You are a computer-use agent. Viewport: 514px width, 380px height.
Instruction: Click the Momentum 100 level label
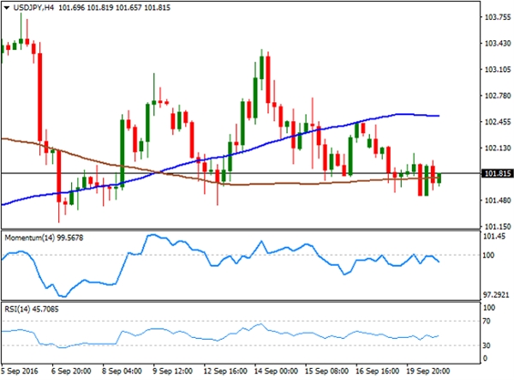point(488,255)
